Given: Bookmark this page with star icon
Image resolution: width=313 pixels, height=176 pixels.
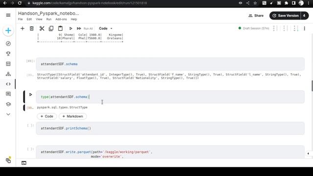Looking at the screenshot, I should click(x=255, y=3).
